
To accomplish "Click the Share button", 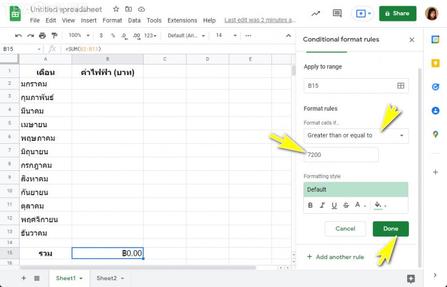I will (397, 14).
